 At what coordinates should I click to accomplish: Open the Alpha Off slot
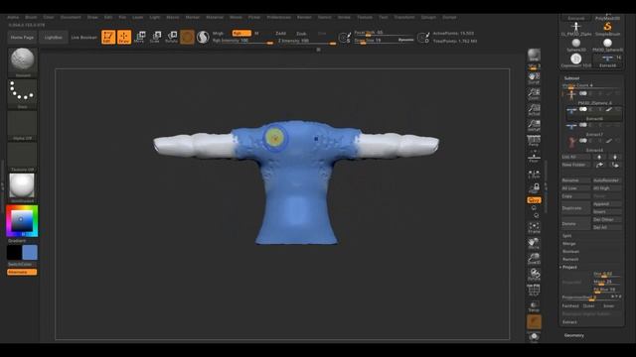tap(22, 126)
